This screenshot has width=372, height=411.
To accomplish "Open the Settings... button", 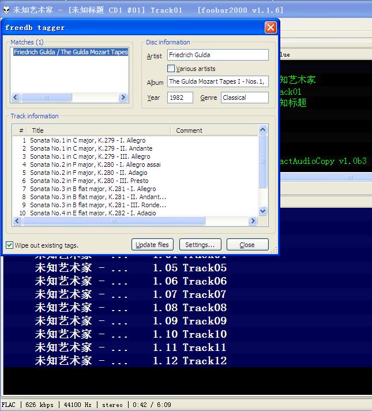I will click(x=200, y=245).
